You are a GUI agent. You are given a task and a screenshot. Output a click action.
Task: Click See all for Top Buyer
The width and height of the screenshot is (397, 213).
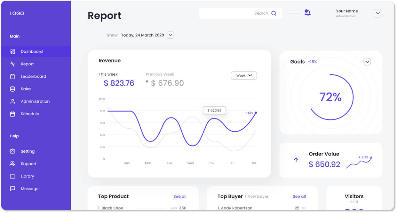299,196
